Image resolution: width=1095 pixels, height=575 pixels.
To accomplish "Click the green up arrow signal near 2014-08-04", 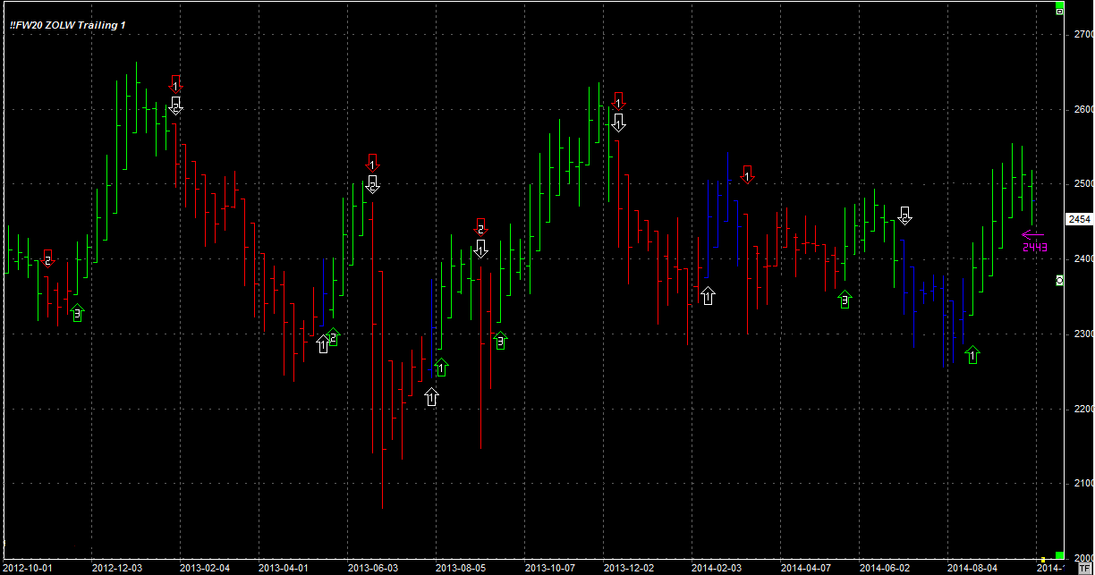I will [972, 355].
